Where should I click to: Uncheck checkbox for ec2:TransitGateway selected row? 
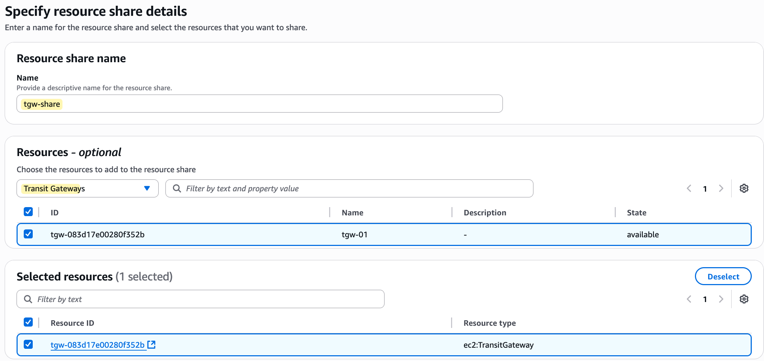point(28,344)
